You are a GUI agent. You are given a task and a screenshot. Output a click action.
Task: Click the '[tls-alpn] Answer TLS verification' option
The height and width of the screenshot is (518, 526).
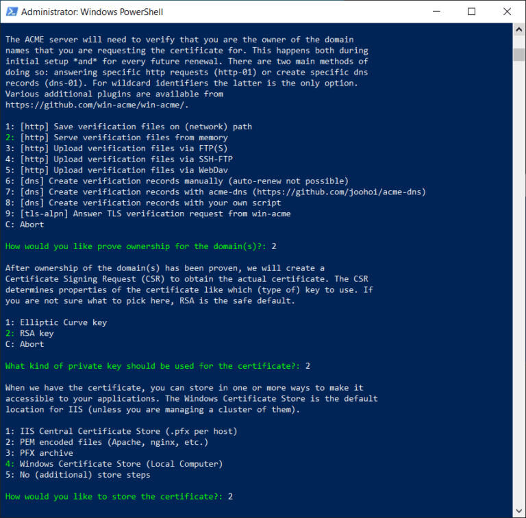point(149,213)
